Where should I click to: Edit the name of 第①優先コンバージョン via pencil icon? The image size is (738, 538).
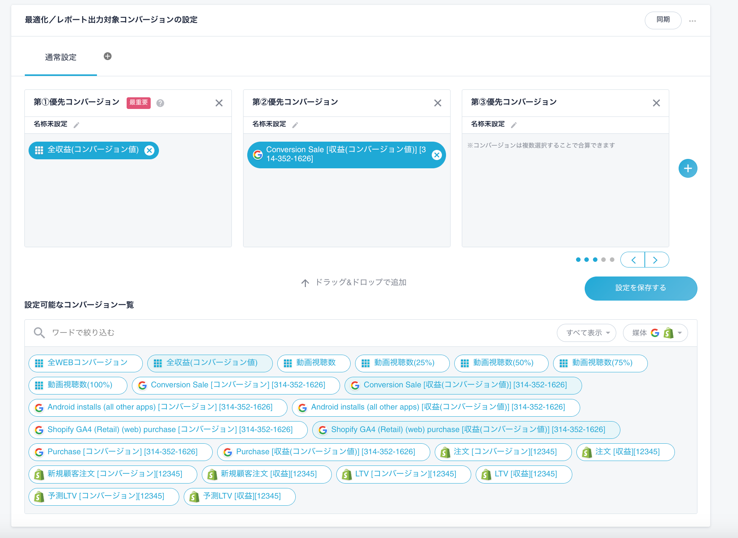click(76, 124)
